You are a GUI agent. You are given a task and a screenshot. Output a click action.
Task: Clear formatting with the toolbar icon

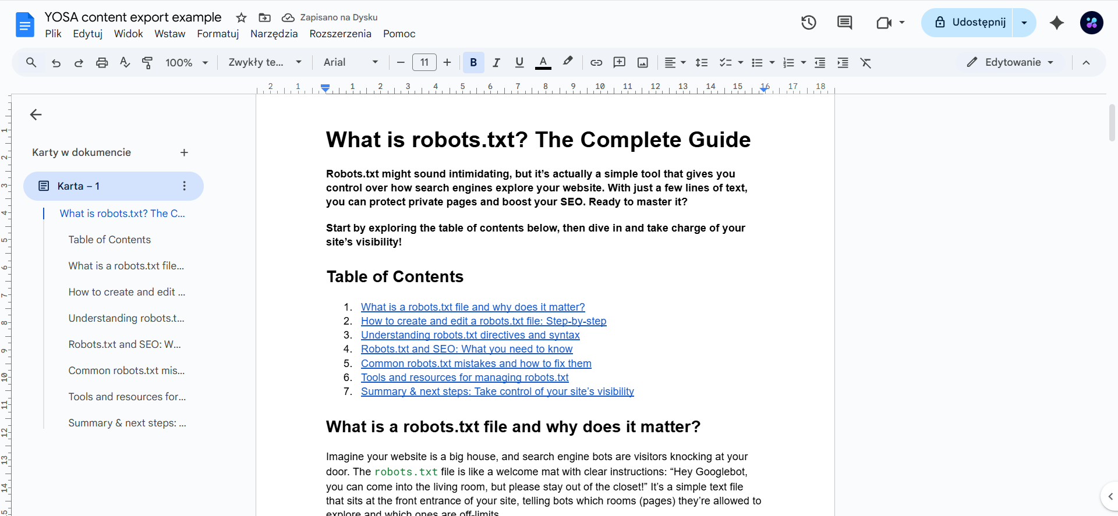[866, 63]
